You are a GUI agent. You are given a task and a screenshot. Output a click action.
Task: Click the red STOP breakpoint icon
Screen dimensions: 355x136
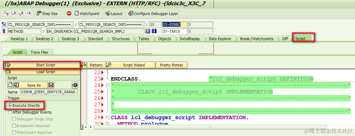(69, 13)
